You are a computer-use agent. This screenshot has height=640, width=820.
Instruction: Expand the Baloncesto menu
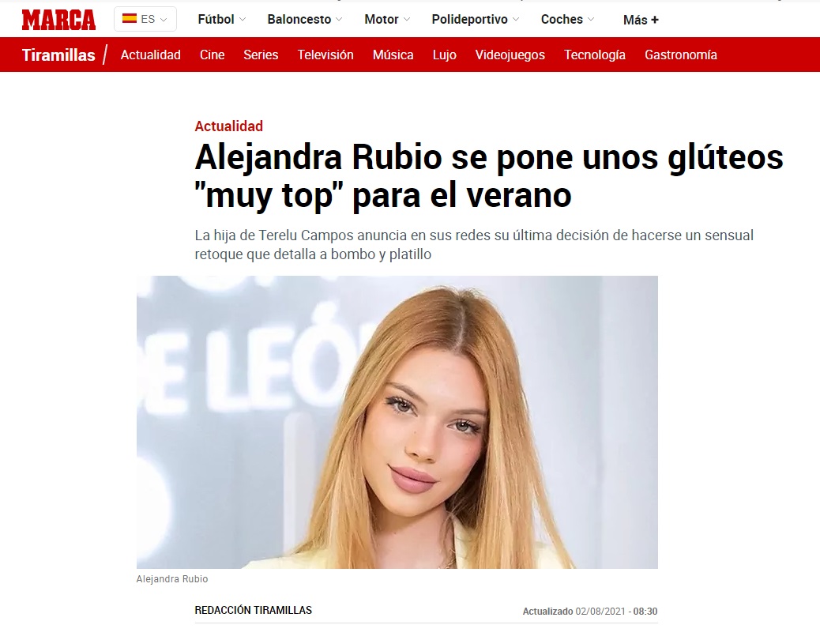305,19
